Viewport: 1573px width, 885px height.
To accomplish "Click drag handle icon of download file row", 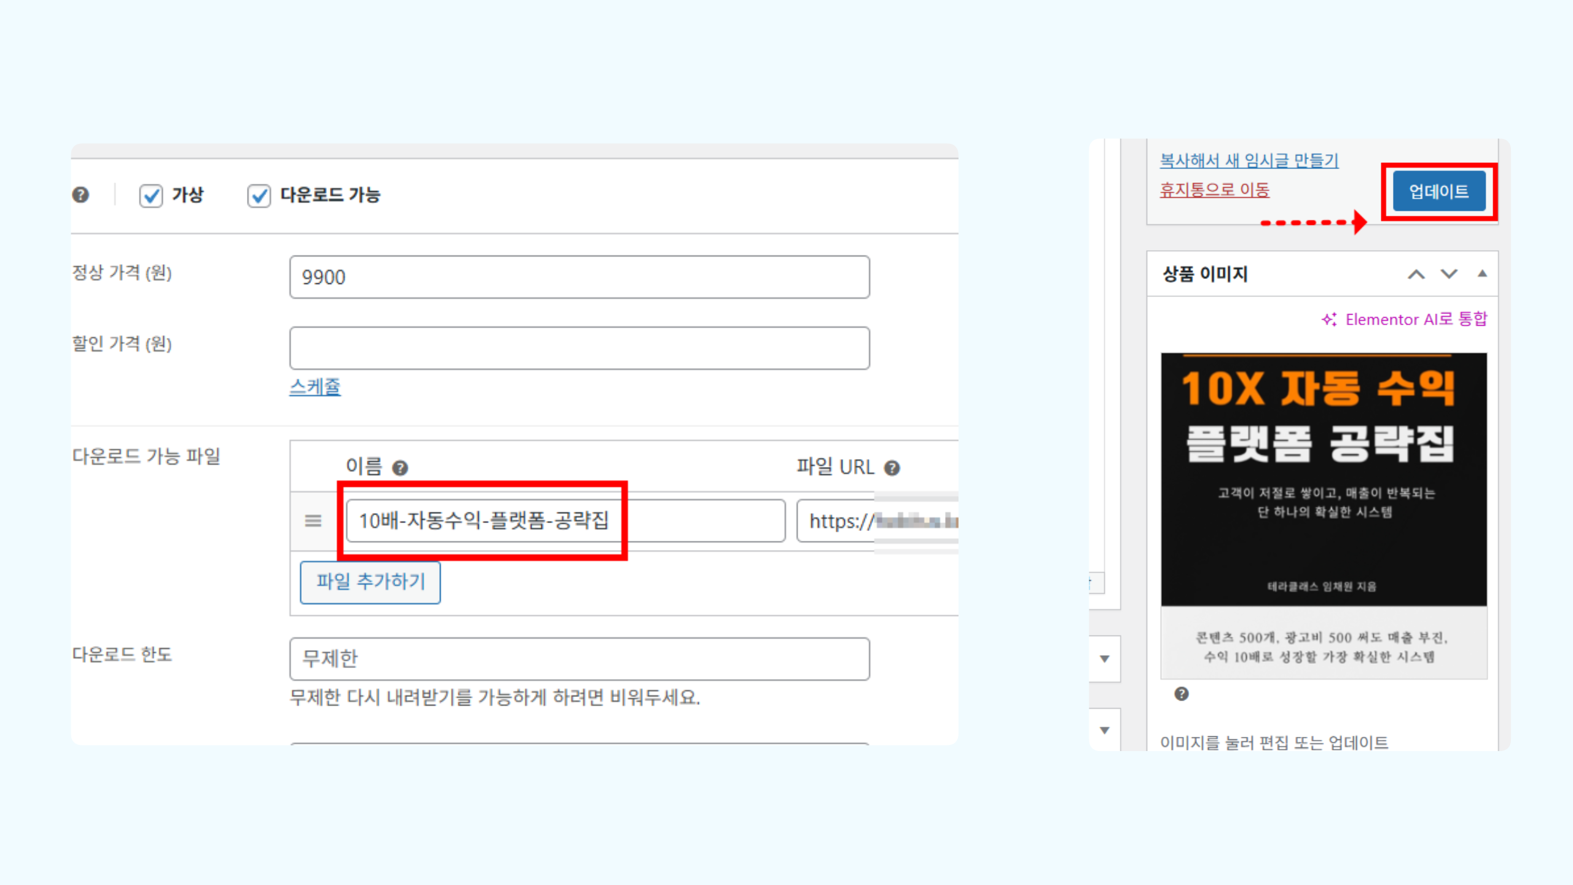I will tap(313, 521).
